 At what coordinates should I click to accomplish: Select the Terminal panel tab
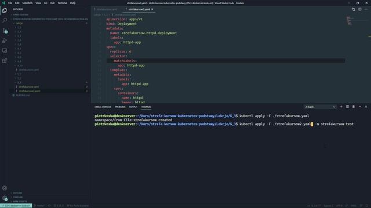[146, 107]
